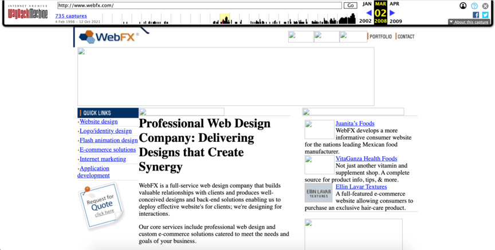Open Application development quick link

[x=94, y=172]
